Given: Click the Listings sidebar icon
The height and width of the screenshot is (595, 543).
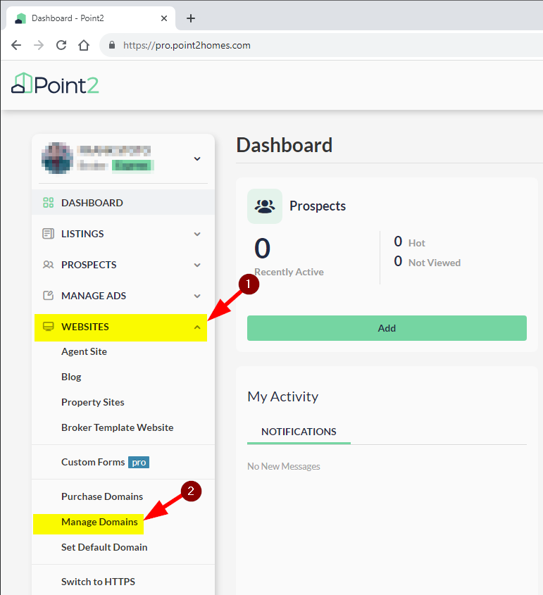Looking at the screenshot, I should (48, 234).
